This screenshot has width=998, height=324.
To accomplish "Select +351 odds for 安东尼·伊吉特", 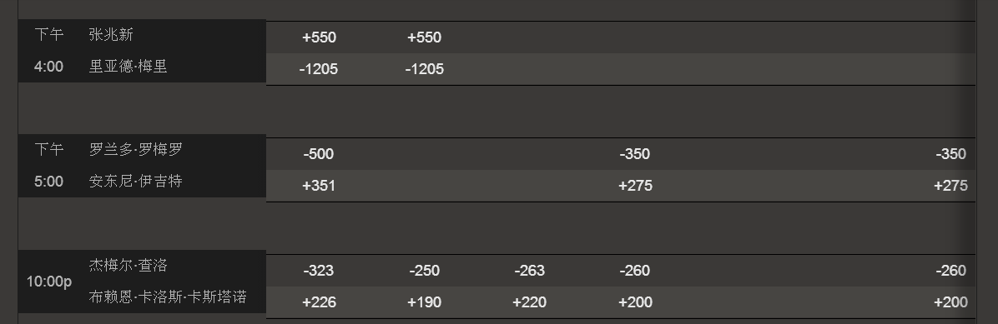I will (x=319, y=186).
